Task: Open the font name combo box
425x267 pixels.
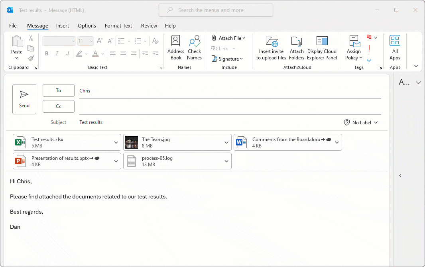Action: pyautogui.click(x=59, y=41)
